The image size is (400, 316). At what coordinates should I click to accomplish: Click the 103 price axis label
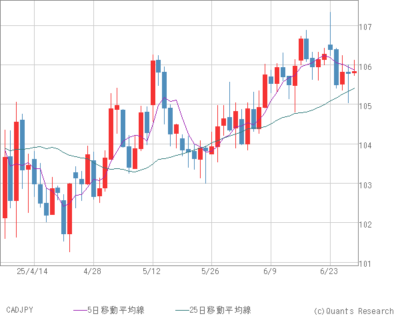click(x=365, y=185)
